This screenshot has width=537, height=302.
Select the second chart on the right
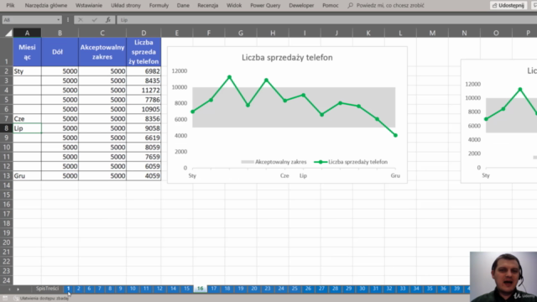point(499,121)
